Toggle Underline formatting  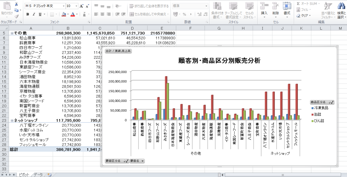[40, 14]
